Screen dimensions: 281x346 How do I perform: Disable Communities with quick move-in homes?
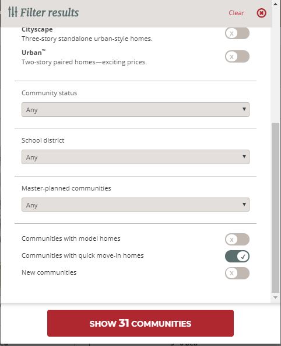237,257
